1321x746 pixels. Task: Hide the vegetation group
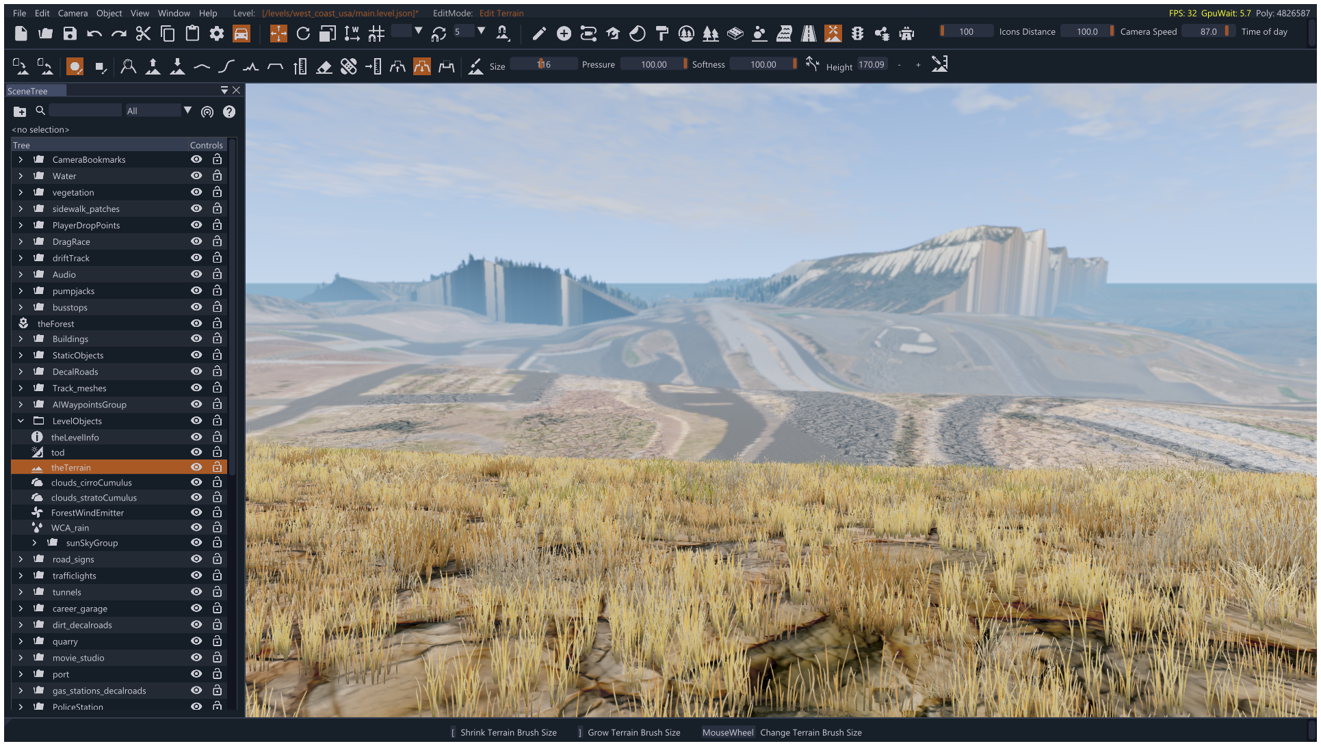click(x=196, y=192)
